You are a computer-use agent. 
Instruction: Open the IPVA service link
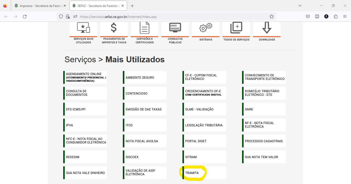pyautogui.click(x=70, y=125)
